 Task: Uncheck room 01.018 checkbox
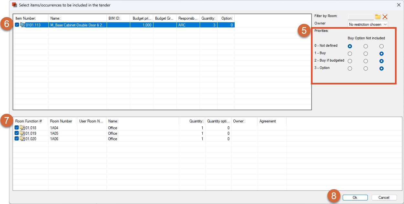point(17,128)
